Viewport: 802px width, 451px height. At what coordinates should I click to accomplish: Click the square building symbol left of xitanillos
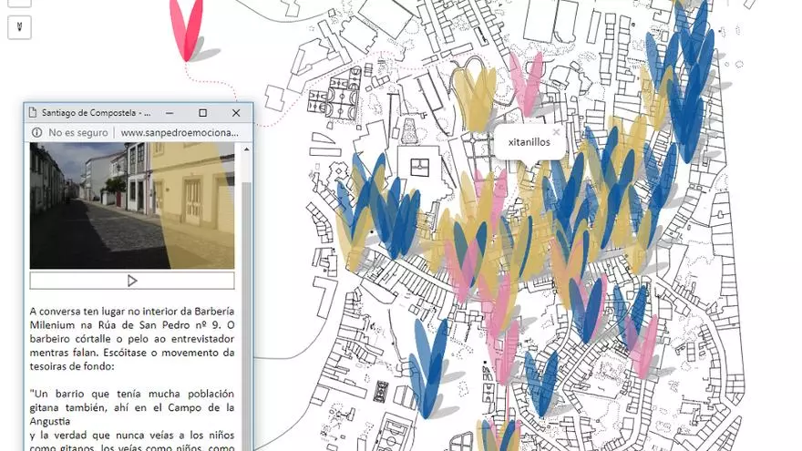[x=419, y=168]
